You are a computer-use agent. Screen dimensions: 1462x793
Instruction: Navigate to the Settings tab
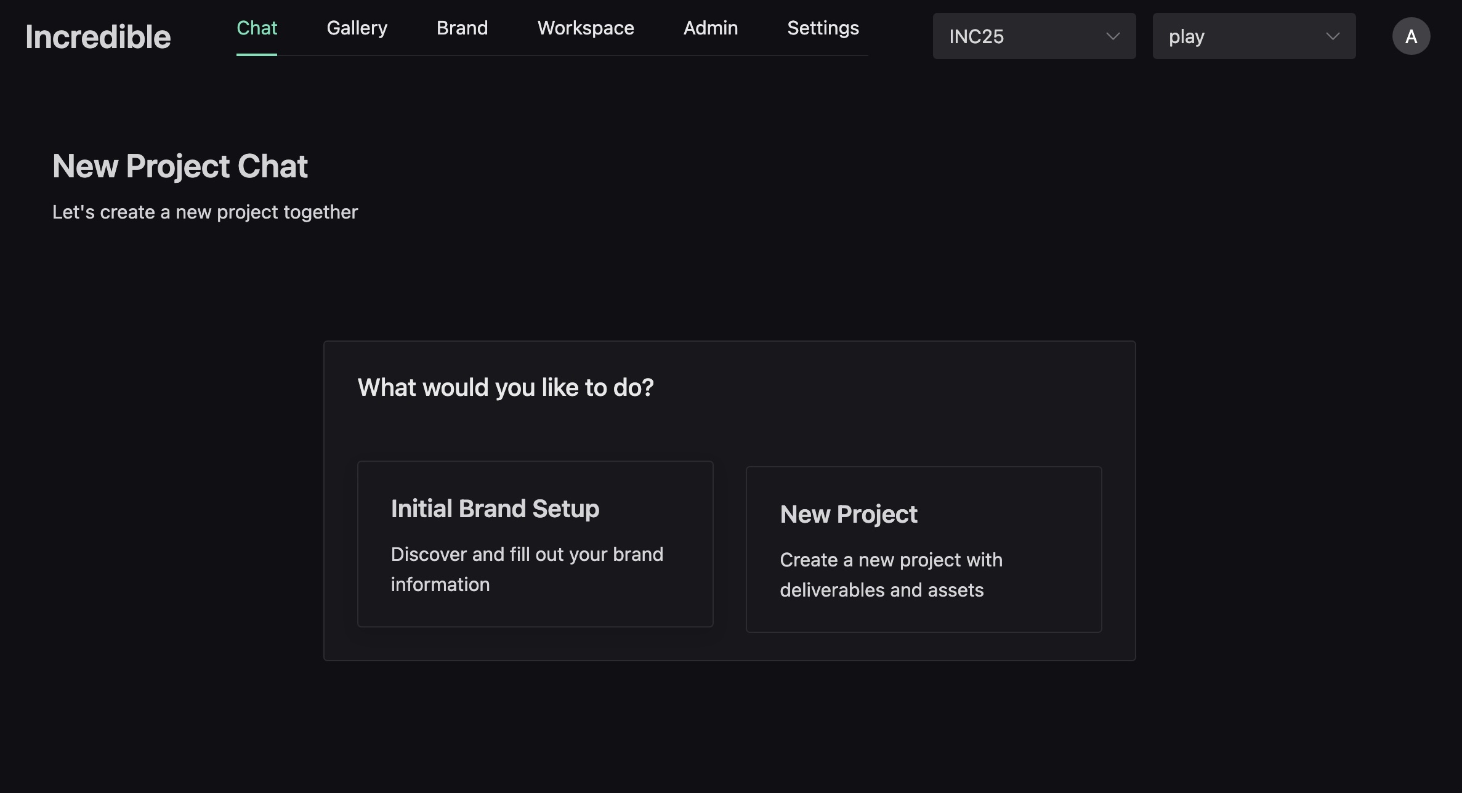[x=823, y=28]
